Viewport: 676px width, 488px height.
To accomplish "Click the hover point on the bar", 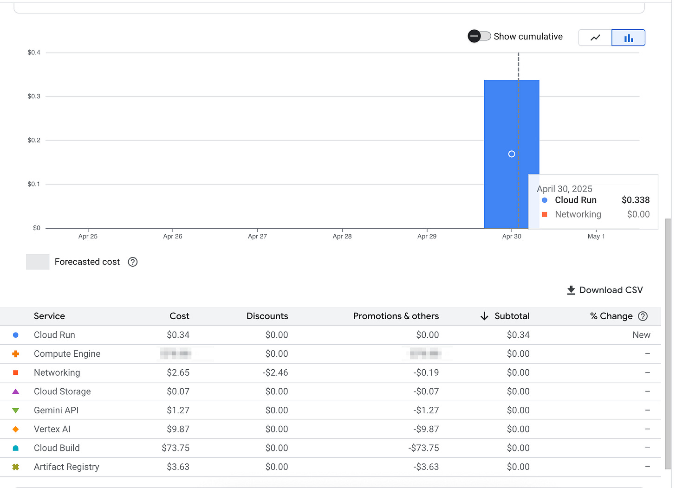I will [512, 154].
